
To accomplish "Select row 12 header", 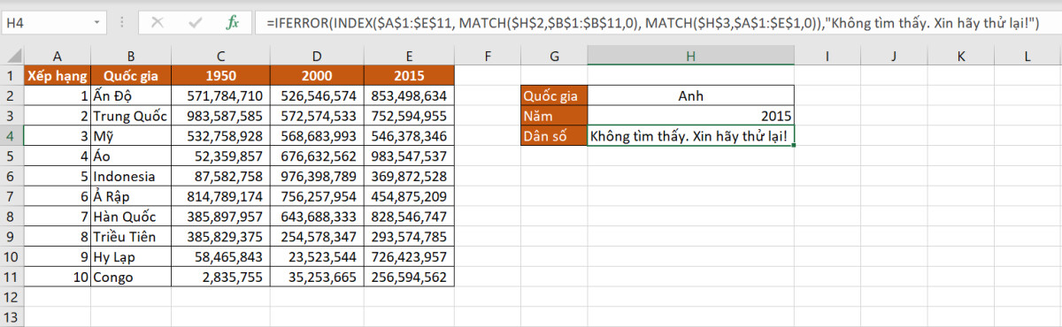I will (x=12, y=298).
